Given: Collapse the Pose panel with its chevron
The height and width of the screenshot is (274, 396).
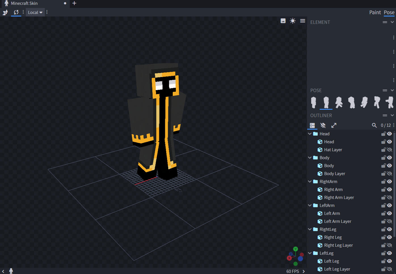Looking at the screenshot, I should tap(392, 90).
